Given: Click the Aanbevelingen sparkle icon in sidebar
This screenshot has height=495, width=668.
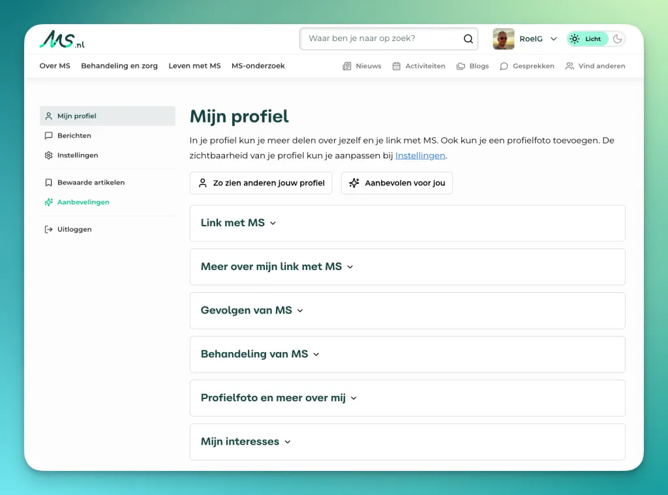Looking at the screenshot, I should tap(48, 202).
